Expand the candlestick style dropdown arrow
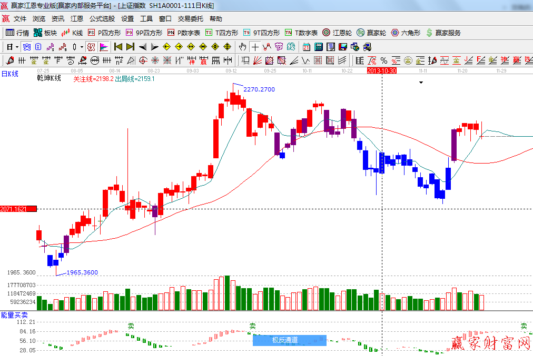 click(82, 47)
